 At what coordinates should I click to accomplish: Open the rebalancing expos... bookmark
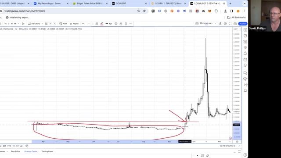[x=18, y=18]
